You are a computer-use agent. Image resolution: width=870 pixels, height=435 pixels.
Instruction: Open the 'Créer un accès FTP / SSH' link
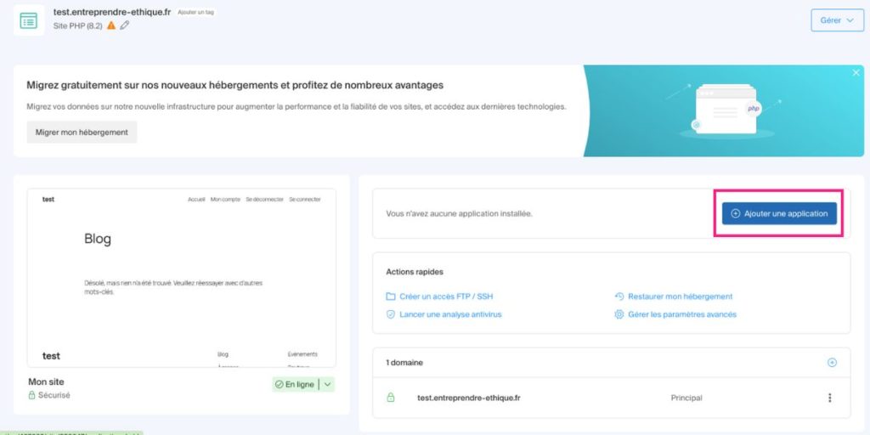(x=446, y=297)
